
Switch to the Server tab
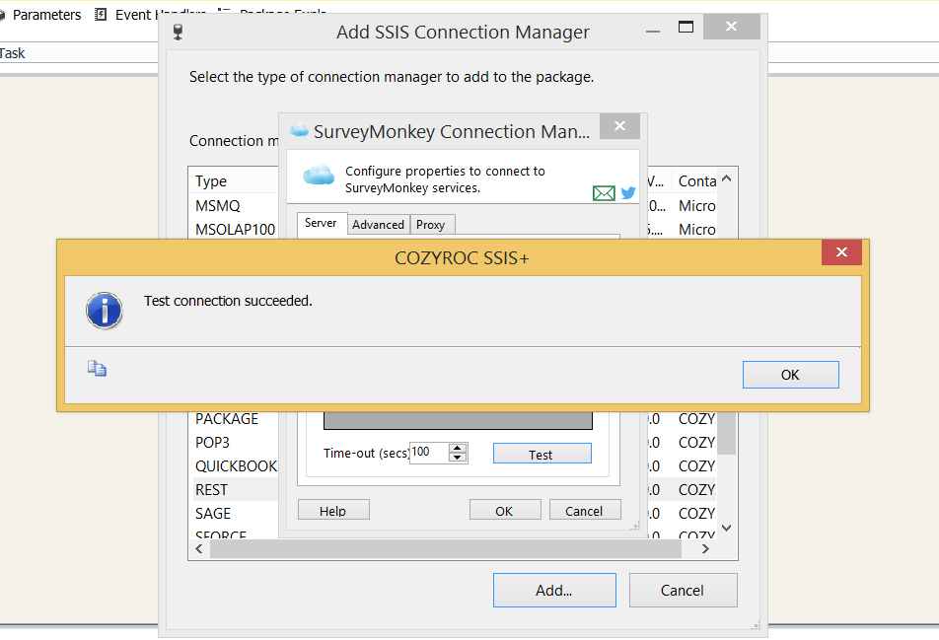(321, 223)
